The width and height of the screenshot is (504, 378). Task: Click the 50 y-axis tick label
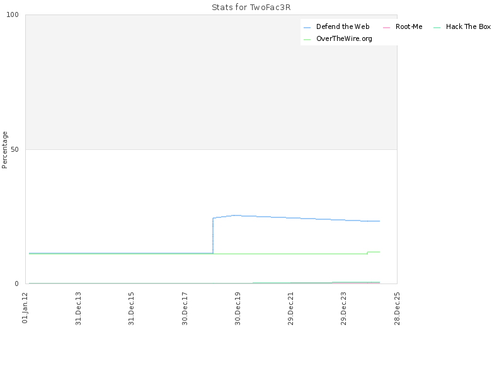(14, 149)
